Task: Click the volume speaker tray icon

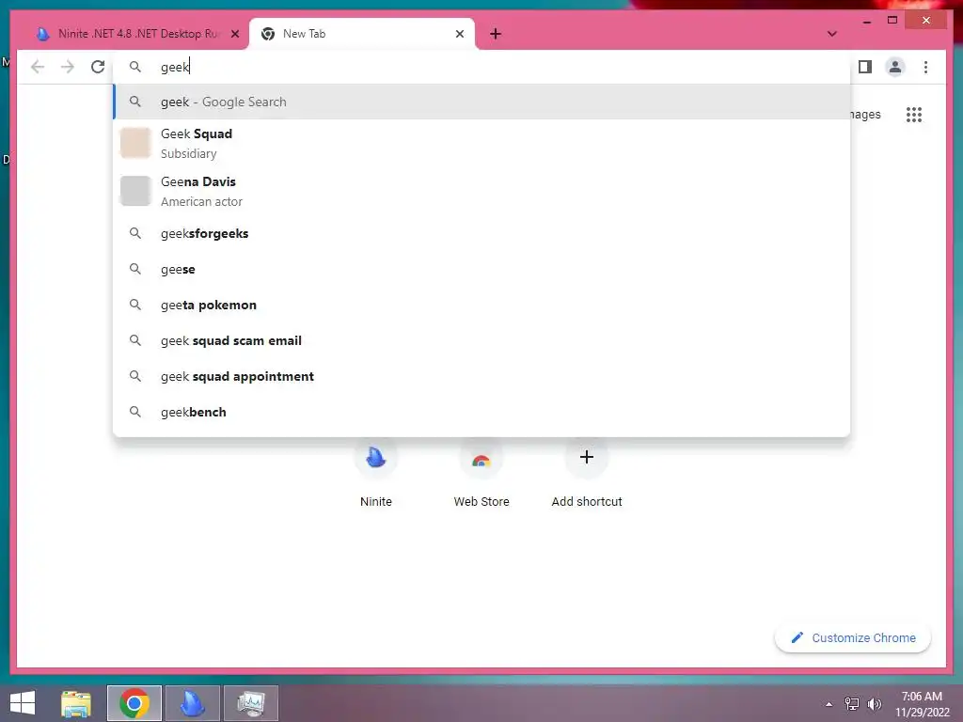Action: click(x=874, y=704)
